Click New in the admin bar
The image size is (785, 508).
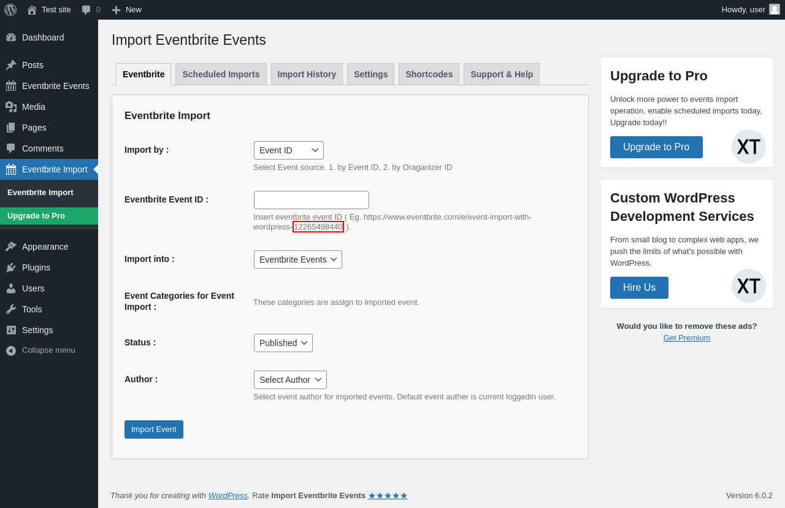point(126,10)
